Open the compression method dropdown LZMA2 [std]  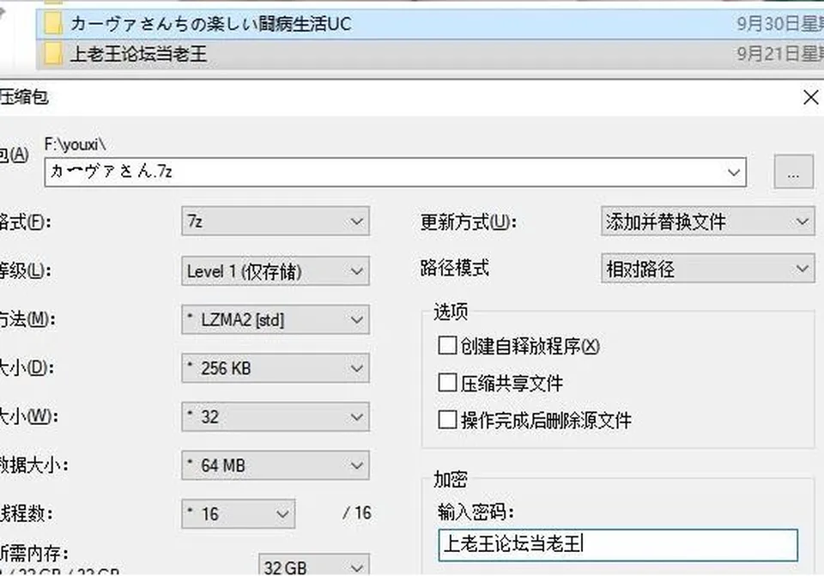tap(276, 319)
